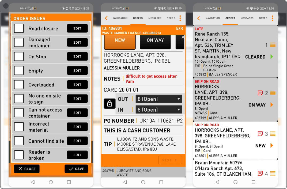The image size is (287, 189).
Task: Save the order issues
Action: tap(76, 169)
